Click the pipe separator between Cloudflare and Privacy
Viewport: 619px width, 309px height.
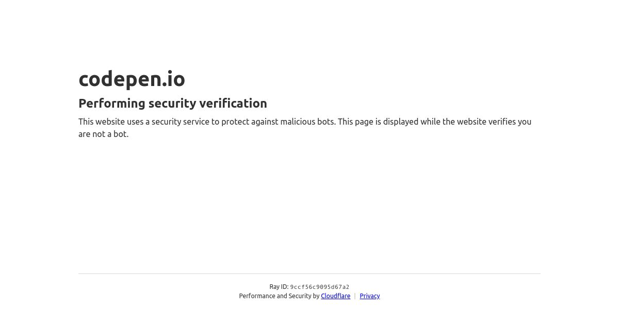pyautogui.click(x=355, y=296)
